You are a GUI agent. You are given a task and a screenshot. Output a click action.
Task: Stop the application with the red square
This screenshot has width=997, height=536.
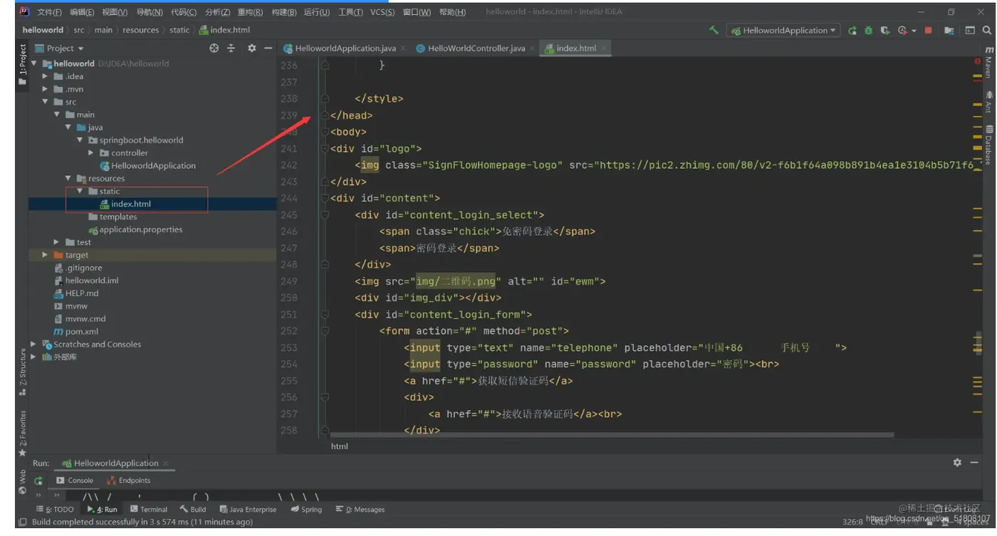[929, 31]
